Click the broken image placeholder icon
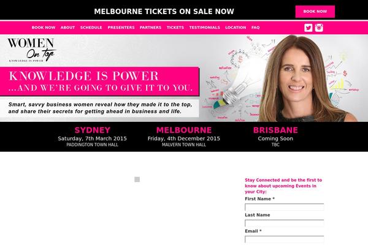 click(x=137, y=179)
